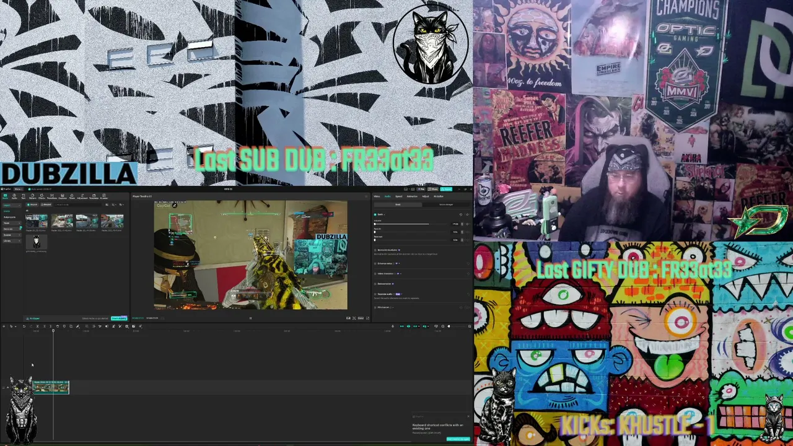
Task: Open the Effects category icon
Action: pyautogui.click(x=42, y=197)
